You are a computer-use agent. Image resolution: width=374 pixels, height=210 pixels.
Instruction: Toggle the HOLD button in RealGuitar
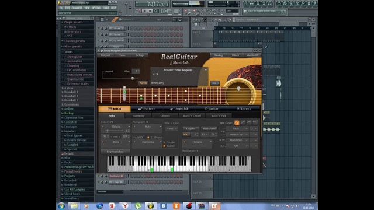coord(215,83)
